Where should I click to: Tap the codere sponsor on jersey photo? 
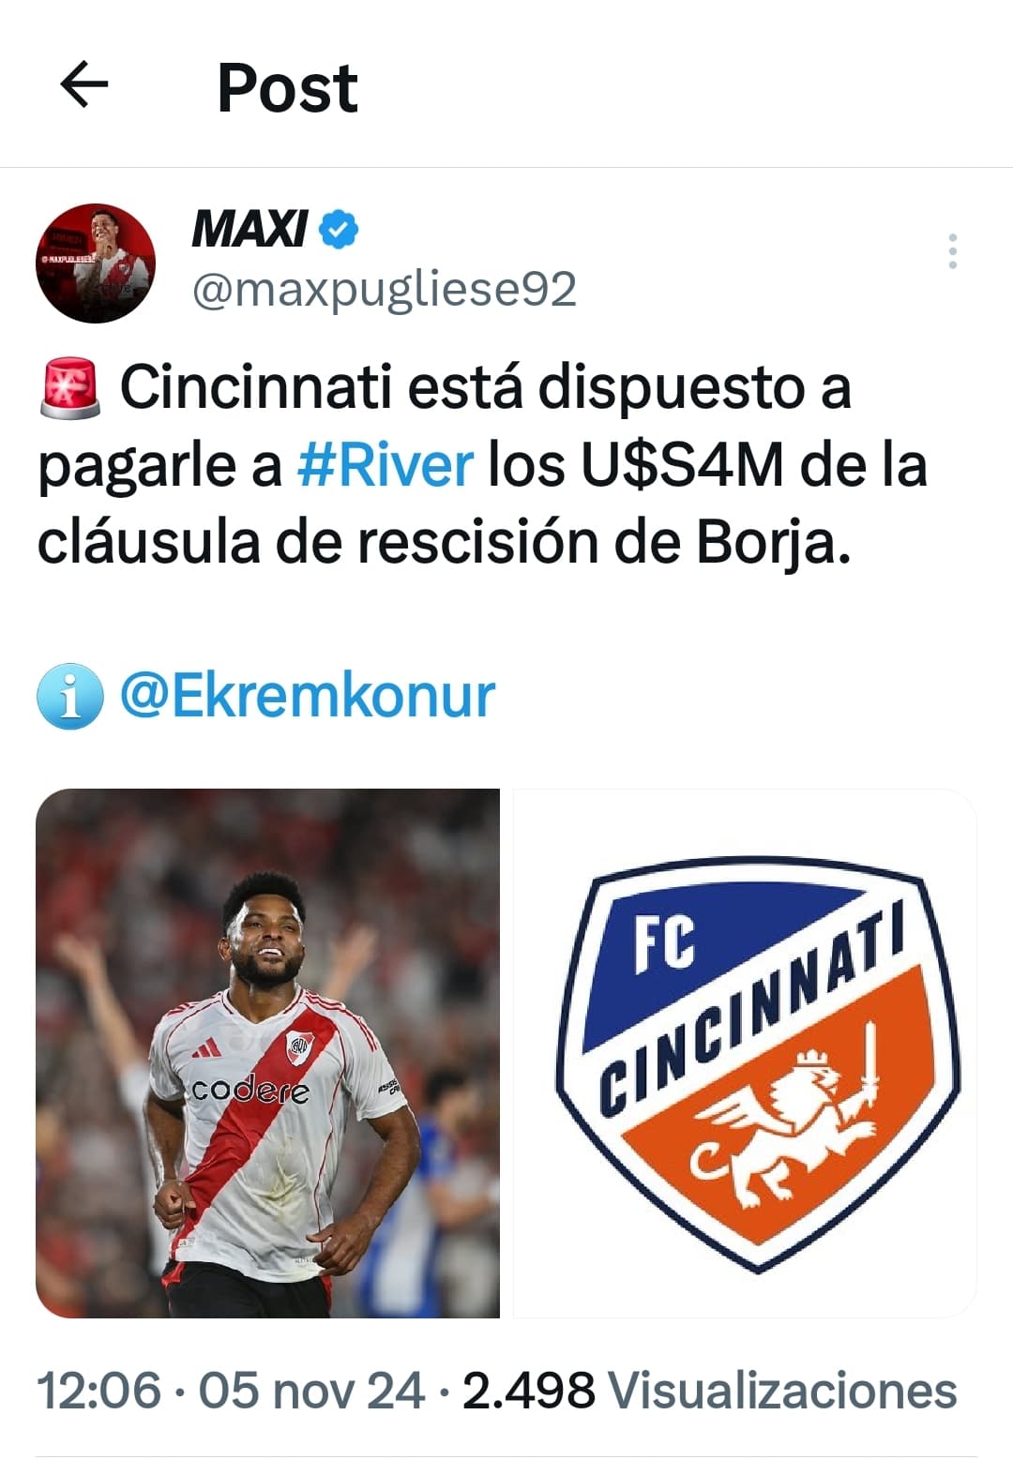[x=249, y=1090]
